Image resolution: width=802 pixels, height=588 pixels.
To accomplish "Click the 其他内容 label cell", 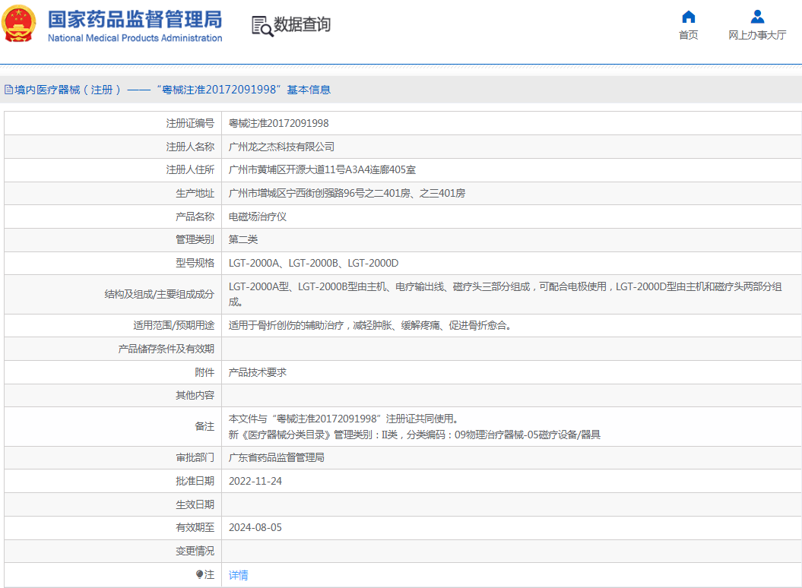I will coord(113,395).
